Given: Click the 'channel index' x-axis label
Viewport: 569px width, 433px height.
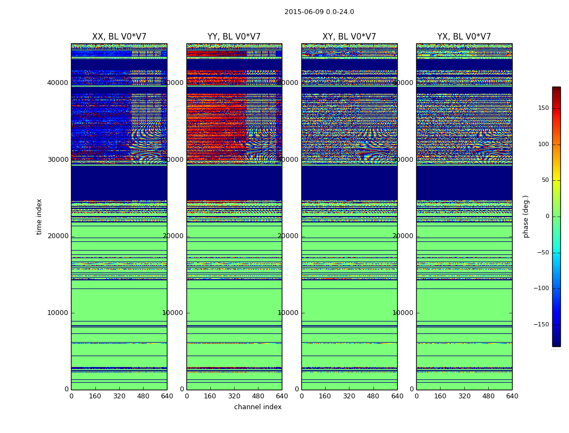Looking at the screenshot, I should click(257, 407).
